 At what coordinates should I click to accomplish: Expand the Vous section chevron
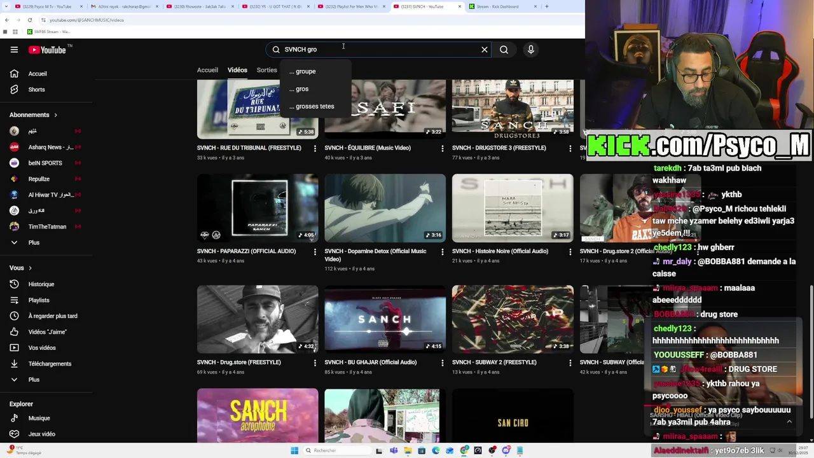pos(30,268)
